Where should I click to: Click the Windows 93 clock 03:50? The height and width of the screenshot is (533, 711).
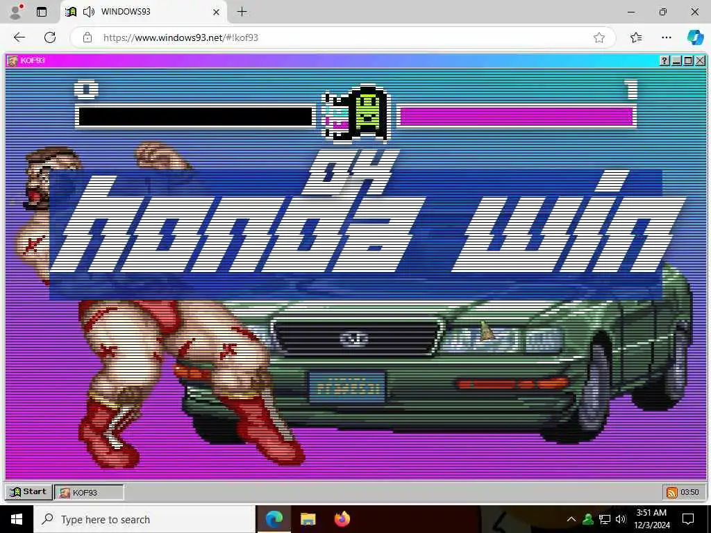click(689, 492)
